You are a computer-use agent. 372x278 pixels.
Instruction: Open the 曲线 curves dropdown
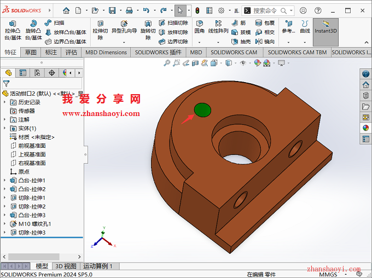[x=305, y=43]
